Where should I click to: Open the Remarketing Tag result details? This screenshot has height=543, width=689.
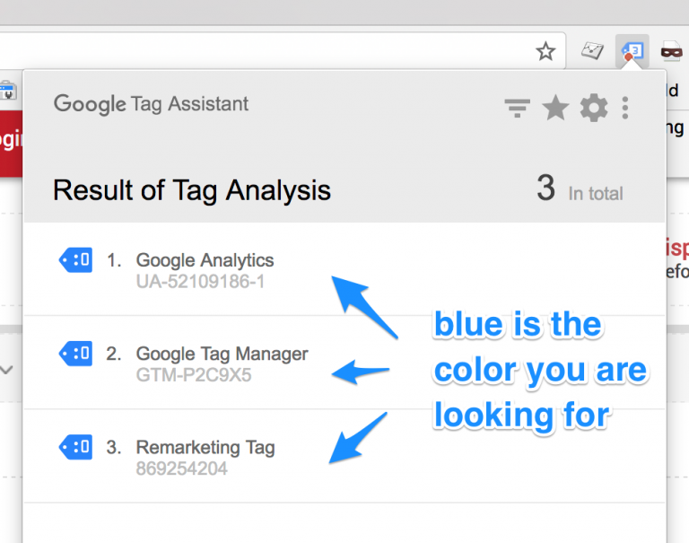pos(205,447)
